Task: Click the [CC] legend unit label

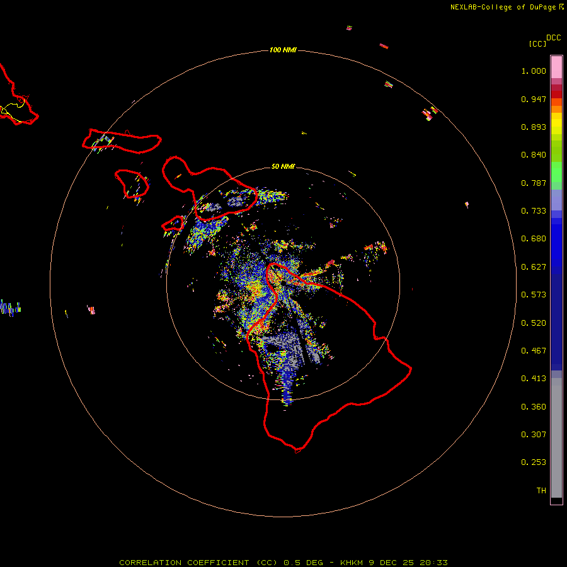Action: 537,43
